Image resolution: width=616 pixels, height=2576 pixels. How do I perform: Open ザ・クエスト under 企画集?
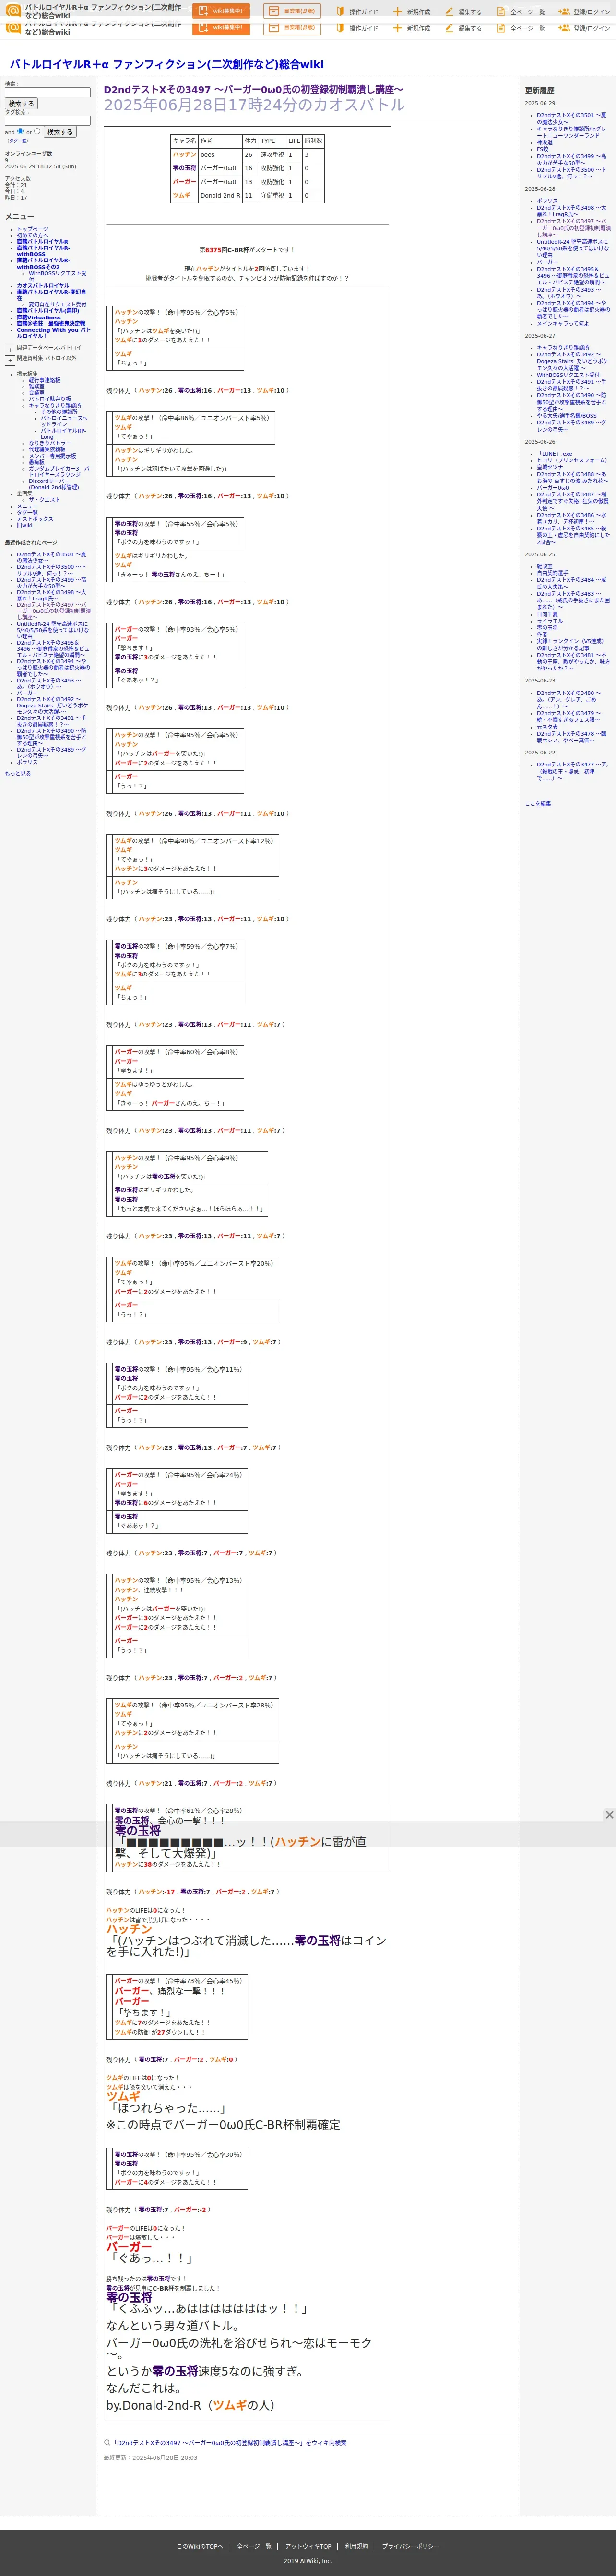click(x=44, y=500)
